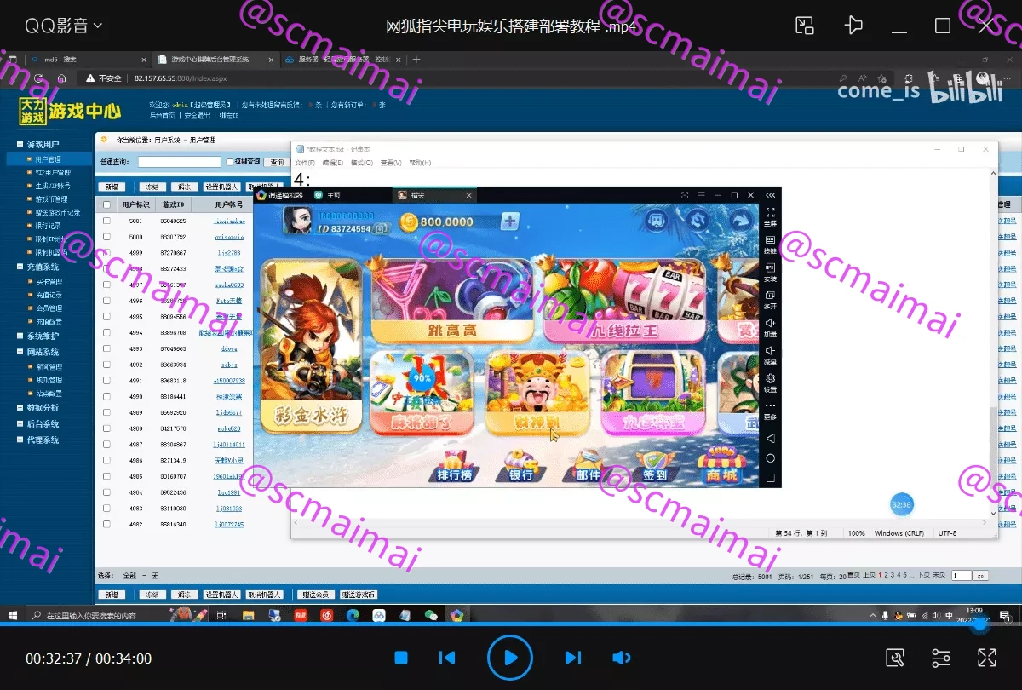Switch to emulator 主页 tab

pyautogui.click(x=328, y=195)
